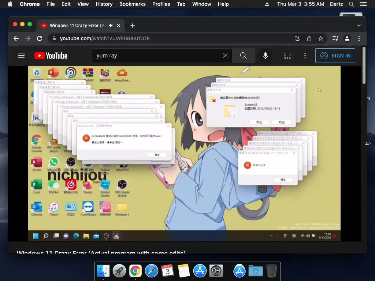Go forward in Chrome
The image size is (375, 281).
point(28,38)
